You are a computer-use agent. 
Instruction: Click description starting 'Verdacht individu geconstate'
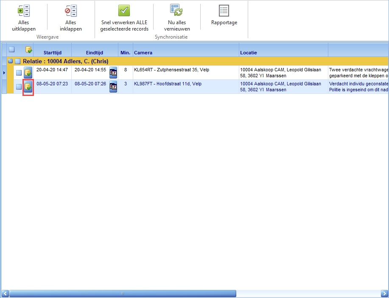(x=358, y=87)
